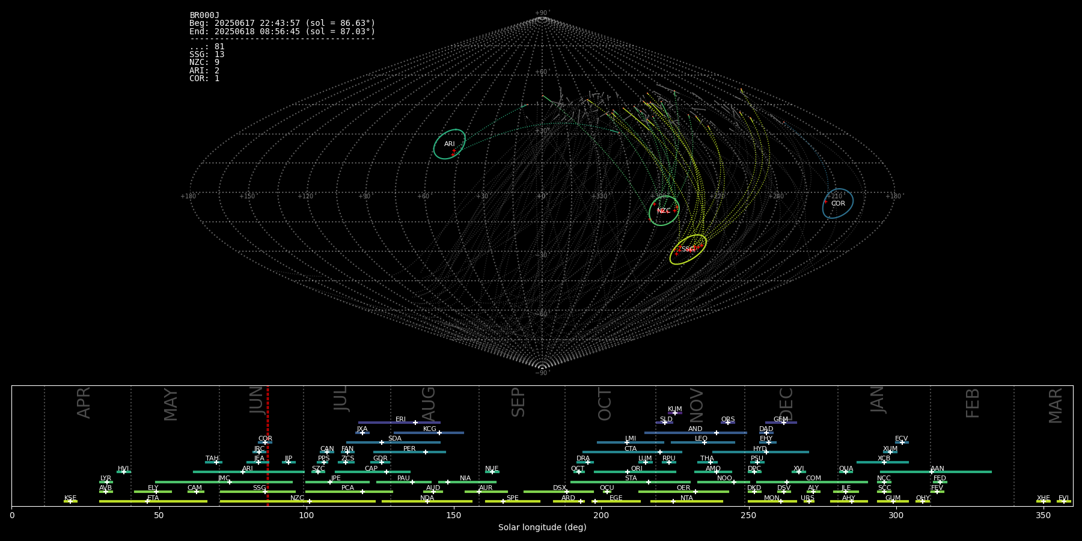Select the 'End: 20250618 08:56:45' line
This screenshot has width=1082, height=541.
tap(283, 31)
